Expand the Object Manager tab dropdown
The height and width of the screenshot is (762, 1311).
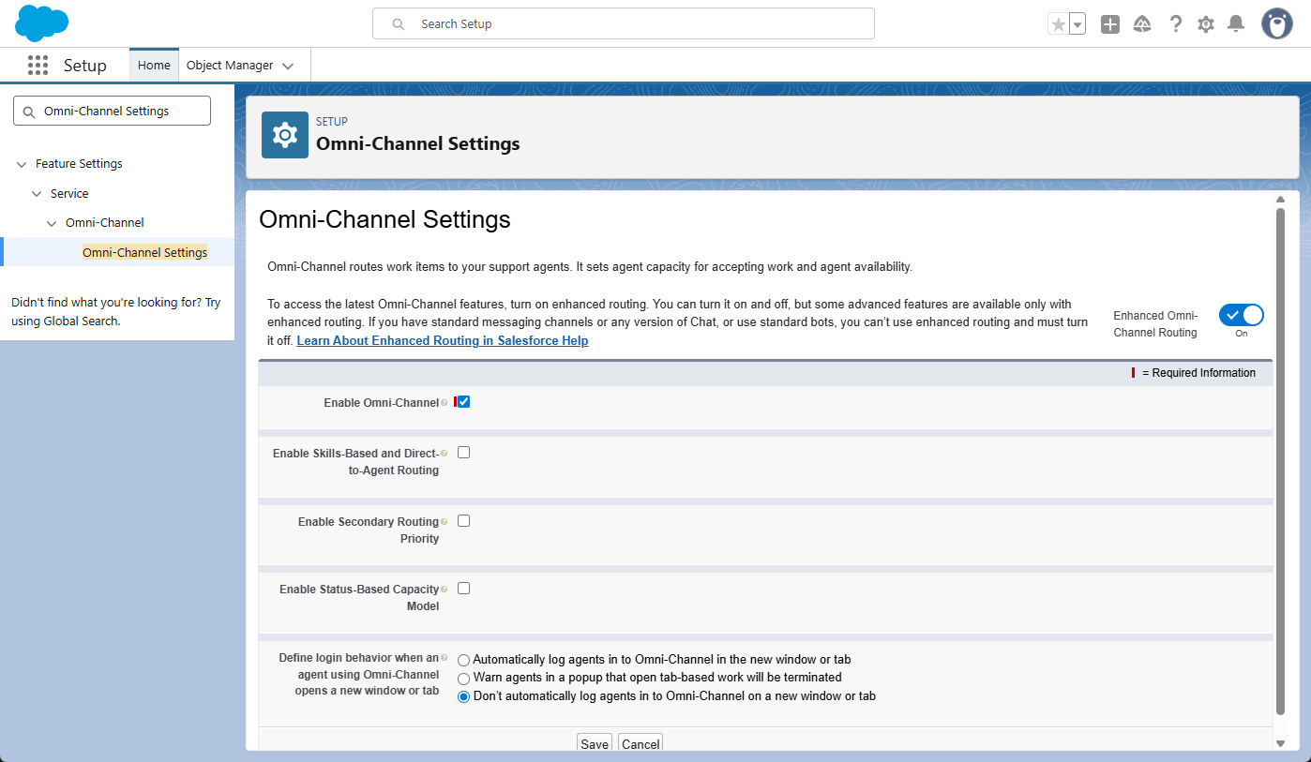[x=288, y=66]
